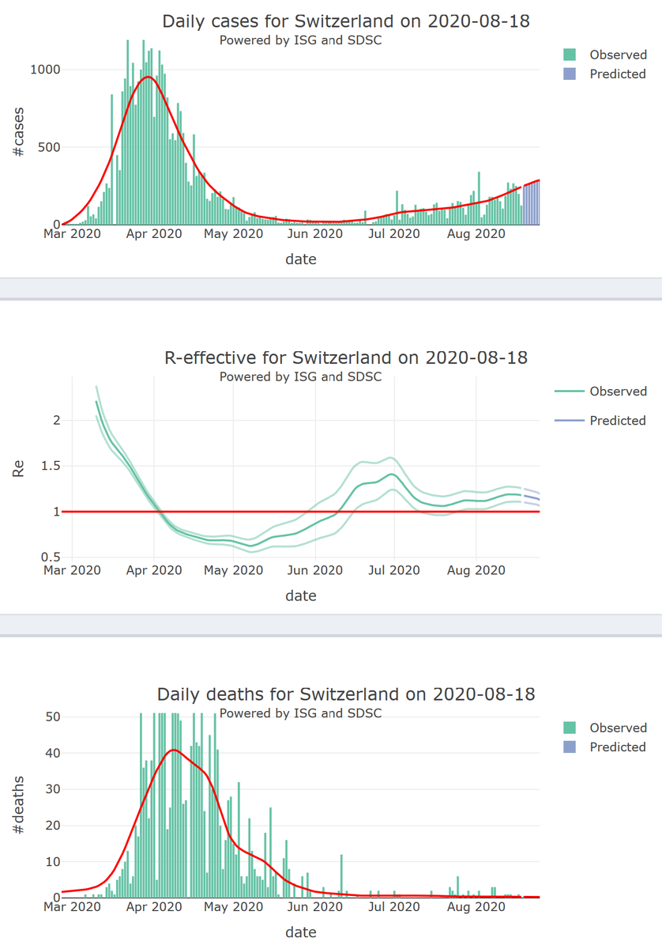The height and width of the screenshot is (949, 662).
Task: Click the 50 tick on deaths y-axis
Action: [x=54, y=717]
